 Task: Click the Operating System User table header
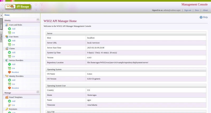[126, 86]
